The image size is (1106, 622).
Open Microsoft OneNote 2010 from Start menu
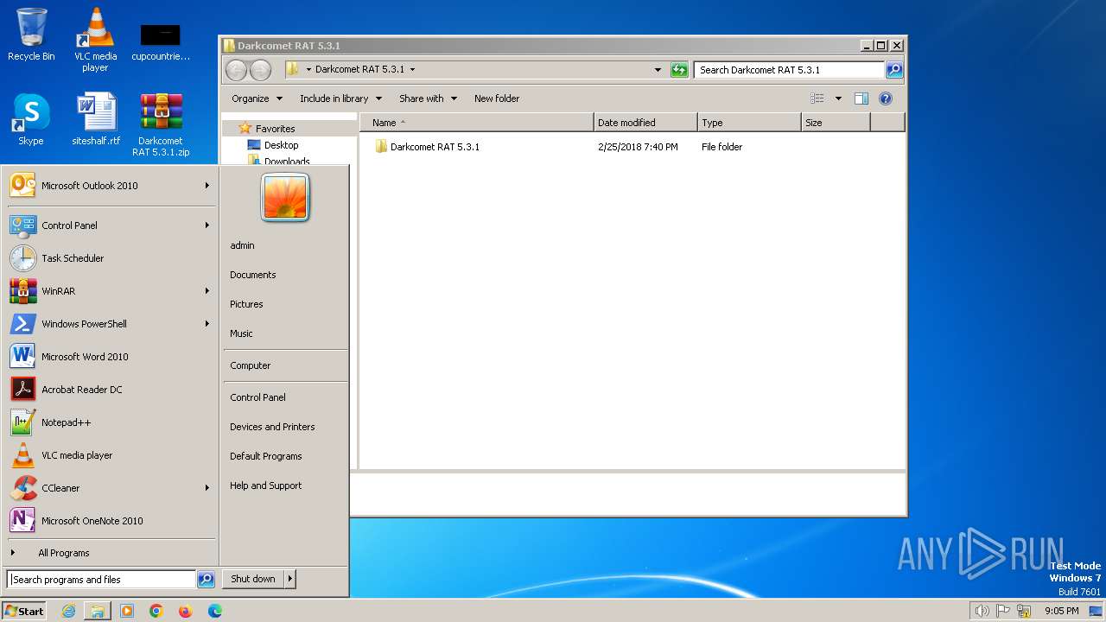111,521
